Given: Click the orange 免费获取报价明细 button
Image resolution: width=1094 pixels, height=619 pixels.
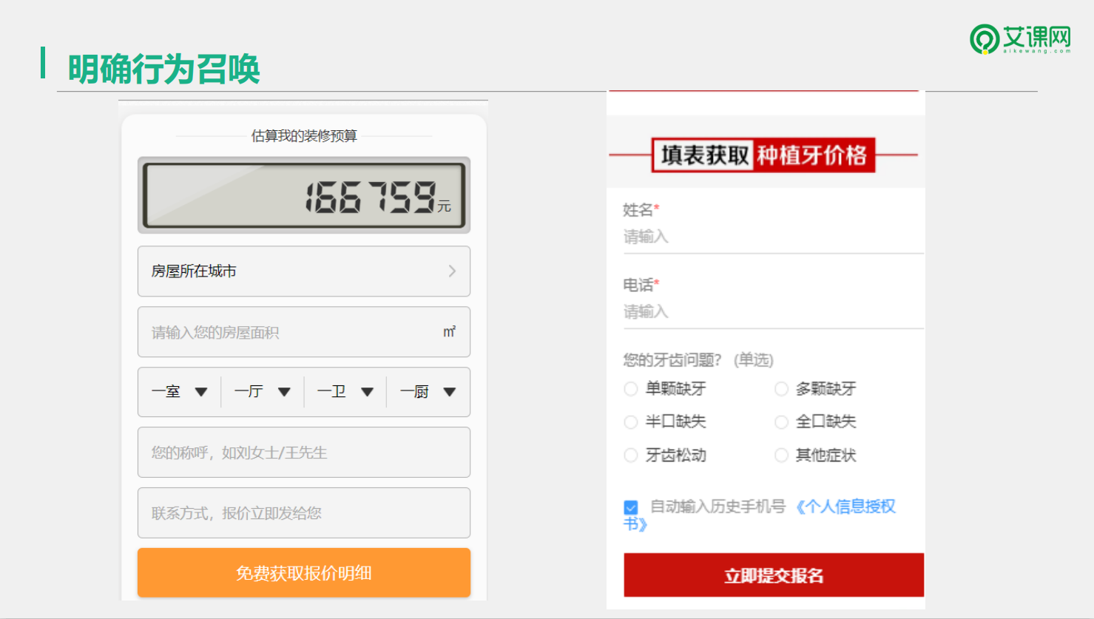Looking at the screenshot, I should pyautogui.click(x=304, y=573).
